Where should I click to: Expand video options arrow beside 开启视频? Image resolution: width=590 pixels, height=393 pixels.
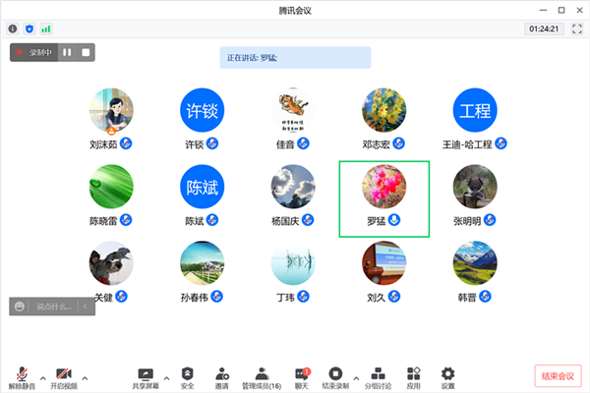85,376
